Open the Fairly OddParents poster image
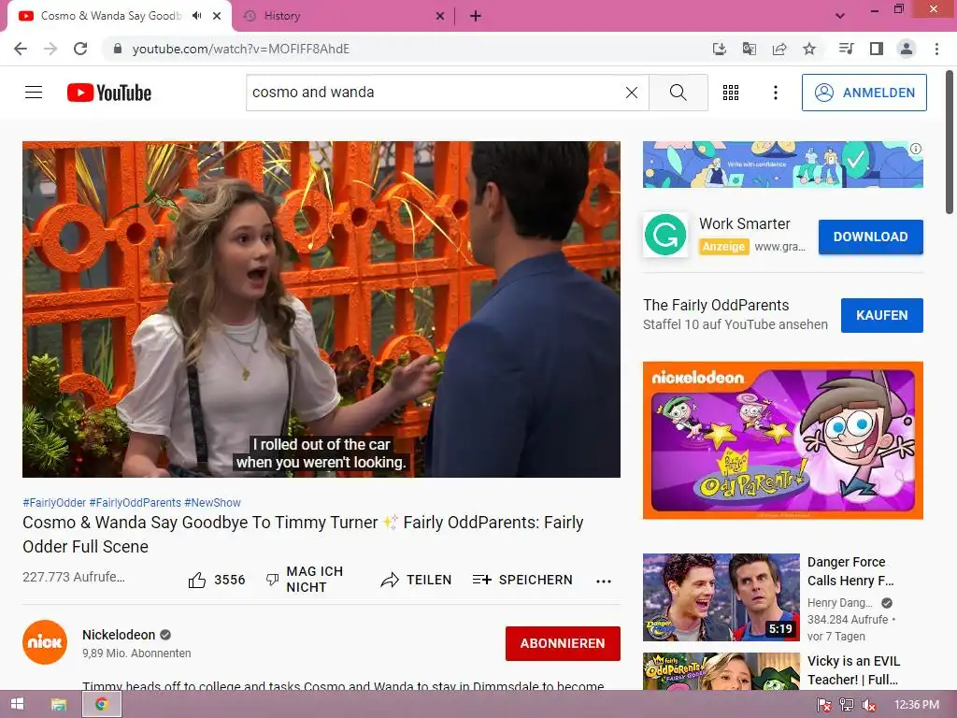 click(782, 440)
